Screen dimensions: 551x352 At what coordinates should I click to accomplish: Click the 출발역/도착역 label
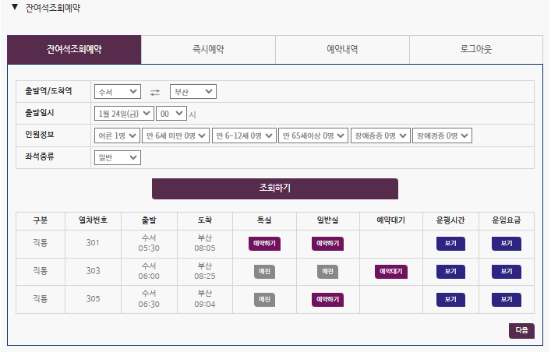[48, 91]
